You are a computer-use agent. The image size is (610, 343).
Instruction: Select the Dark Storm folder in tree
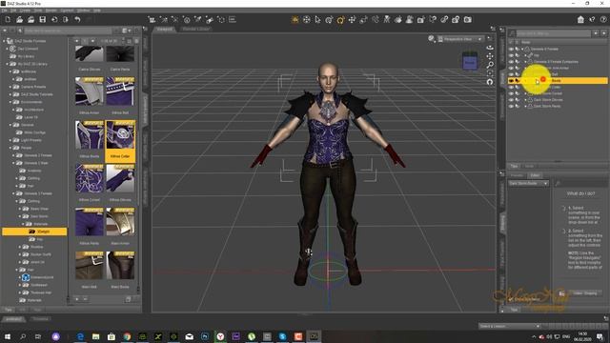[x=39, y=216]
